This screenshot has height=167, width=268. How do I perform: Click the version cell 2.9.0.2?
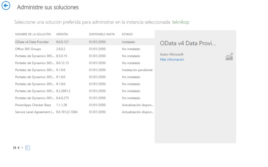[61, 49]
